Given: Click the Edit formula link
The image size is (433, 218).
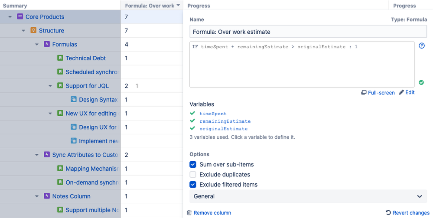Looking at the screenshot, I should pyautogui.click(x=410, y=92).
